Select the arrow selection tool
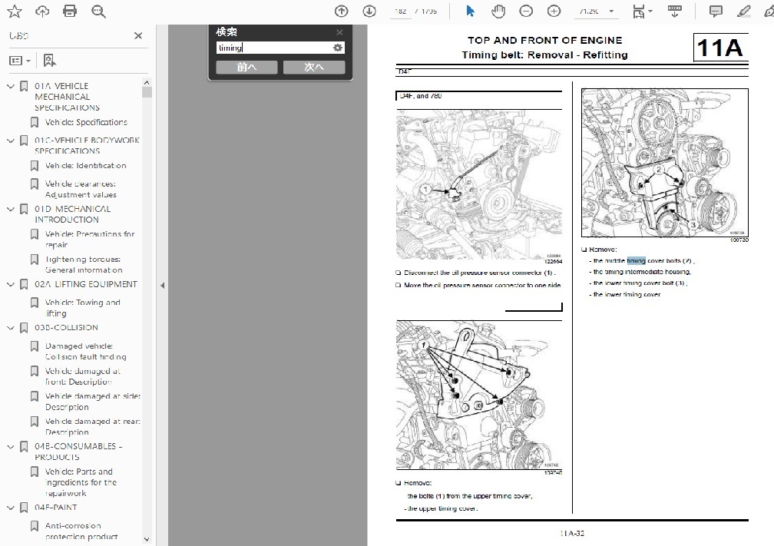The height and width of the screenshot is (546, 774). coord(470,11)
